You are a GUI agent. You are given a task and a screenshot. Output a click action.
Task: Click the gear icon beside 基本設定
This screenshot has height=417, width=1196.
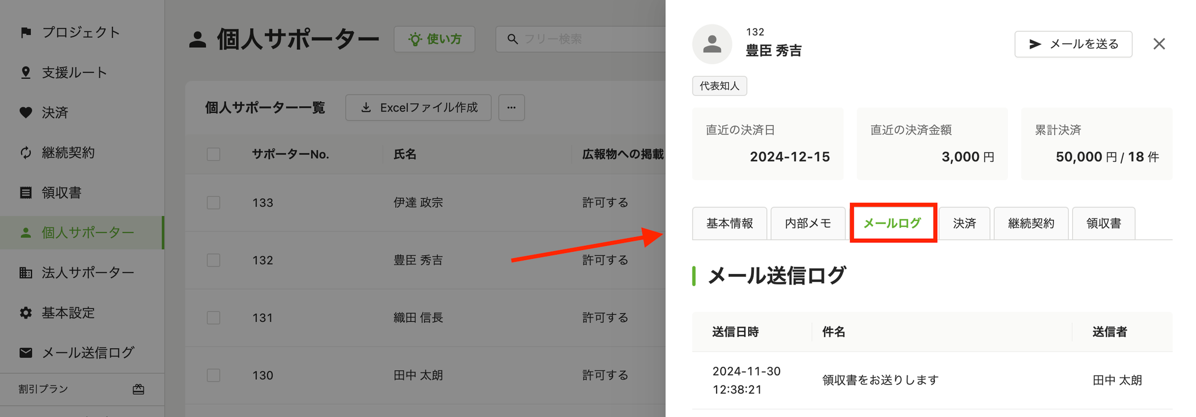point(26,313)
